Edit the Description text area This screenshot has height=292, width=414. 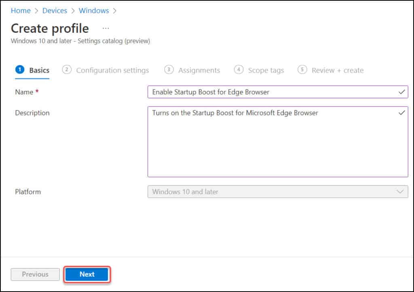pyautogui.click(x=278, y=142)
